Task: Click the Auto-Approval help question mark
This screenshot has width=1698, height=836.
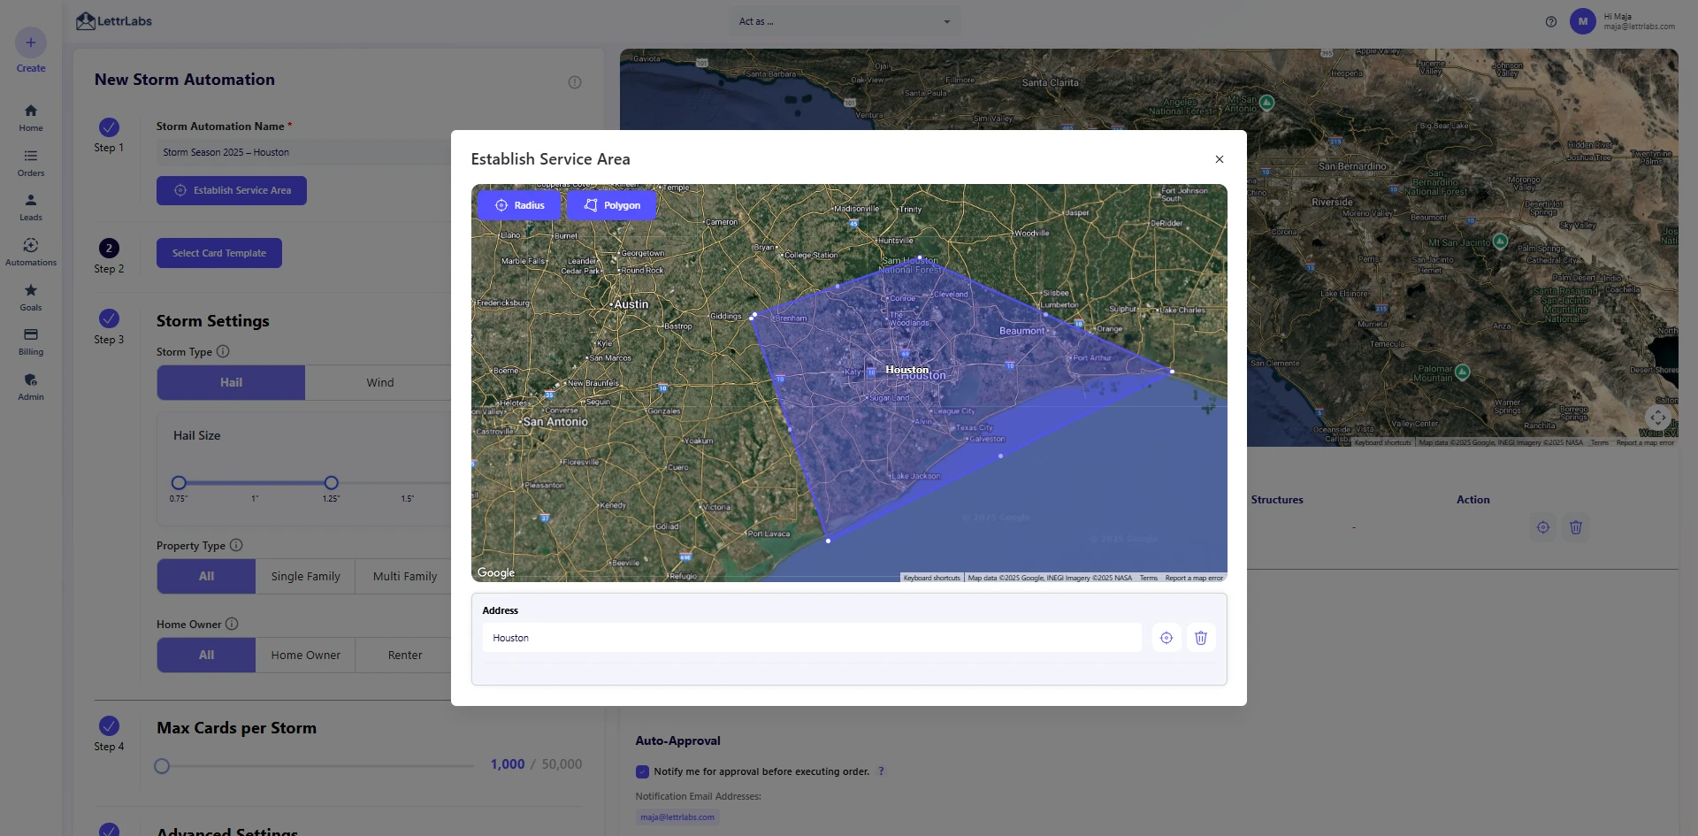Action: tap(881, 771)
